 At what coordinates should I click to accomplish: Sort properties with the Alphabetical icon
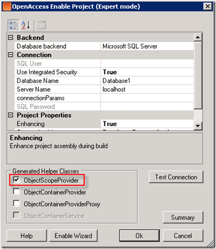coord(26,25)
